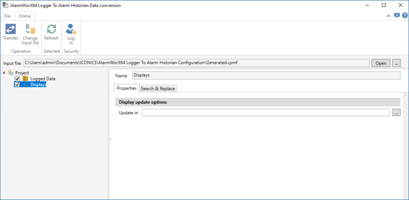Screen dimensions: 409x200
Task: Click the Refresh icon
Action: [51, 29]
